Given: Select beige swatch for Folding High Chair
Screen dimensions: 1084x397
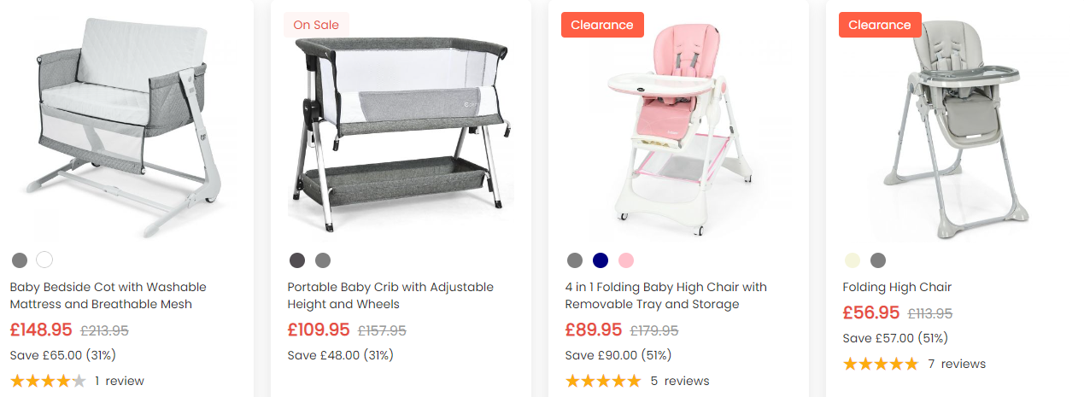Looking at the screenshot, I should point(852,260).
